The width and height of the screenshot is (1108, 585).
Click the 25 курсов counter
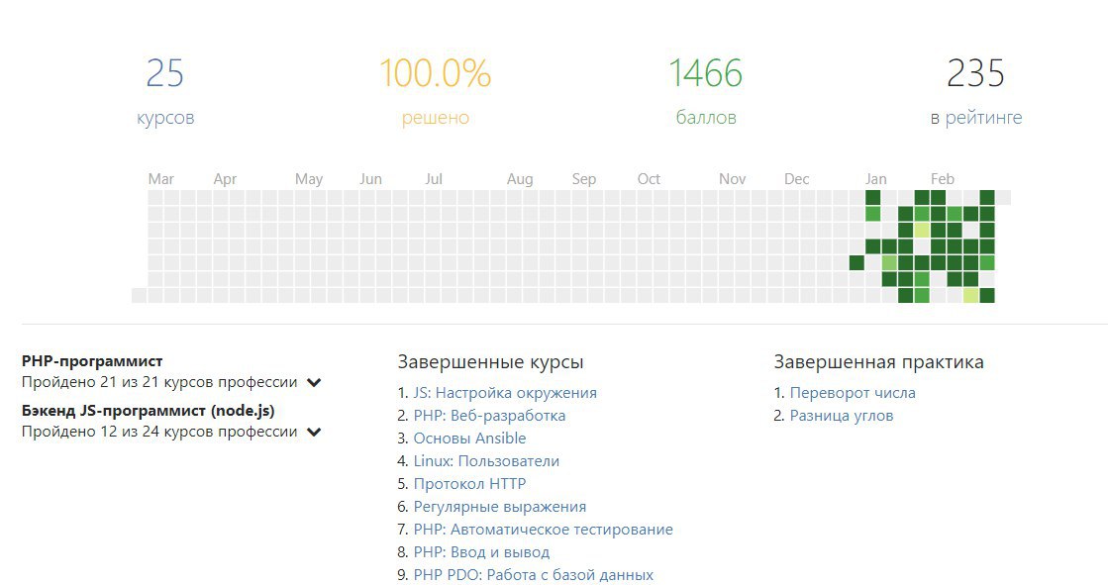tap(165, 92)
